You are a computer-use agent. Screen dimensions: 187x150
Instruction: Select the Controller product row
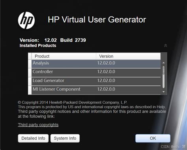(96, 72)
